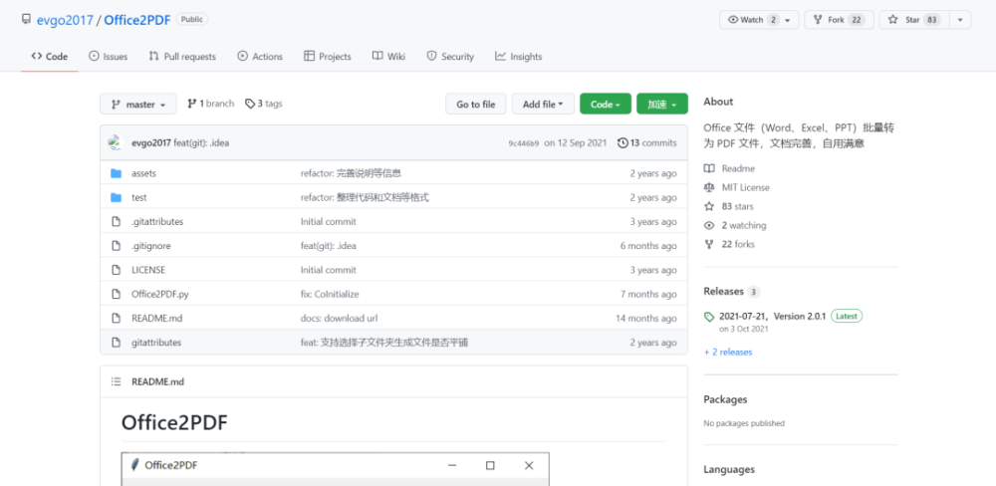Expand the master branch selector

point(138,105)
